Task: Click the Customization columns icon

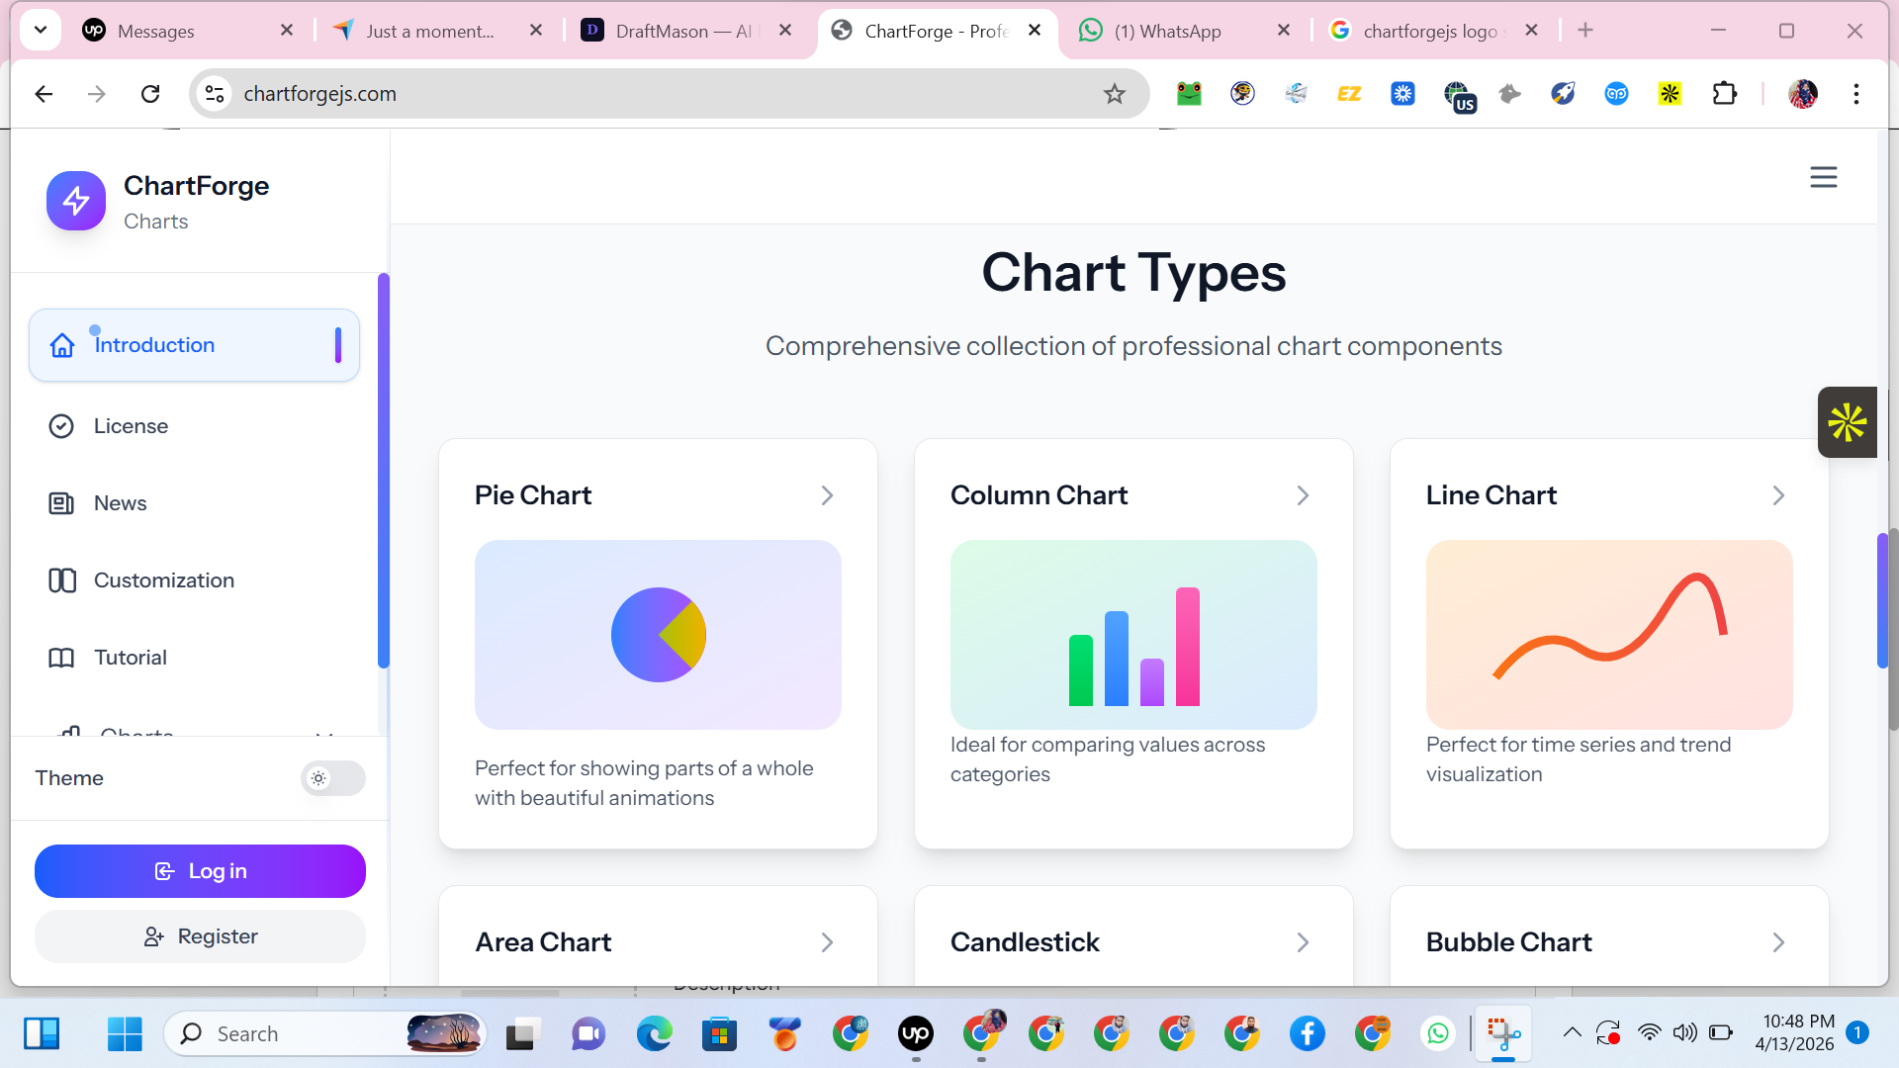Action: [x=61, y=580]
